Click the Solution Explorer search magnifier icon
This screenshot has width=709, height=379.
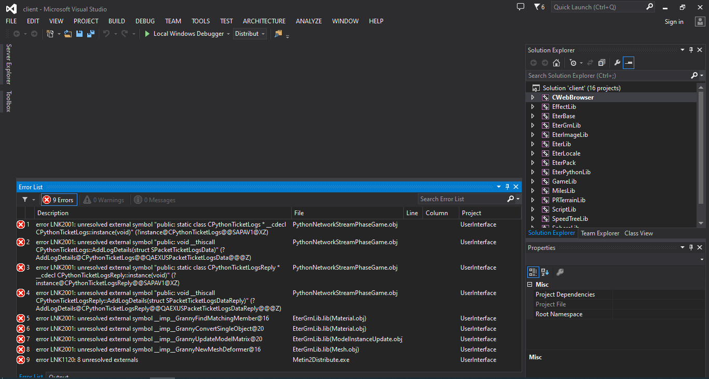click(694, 75)
